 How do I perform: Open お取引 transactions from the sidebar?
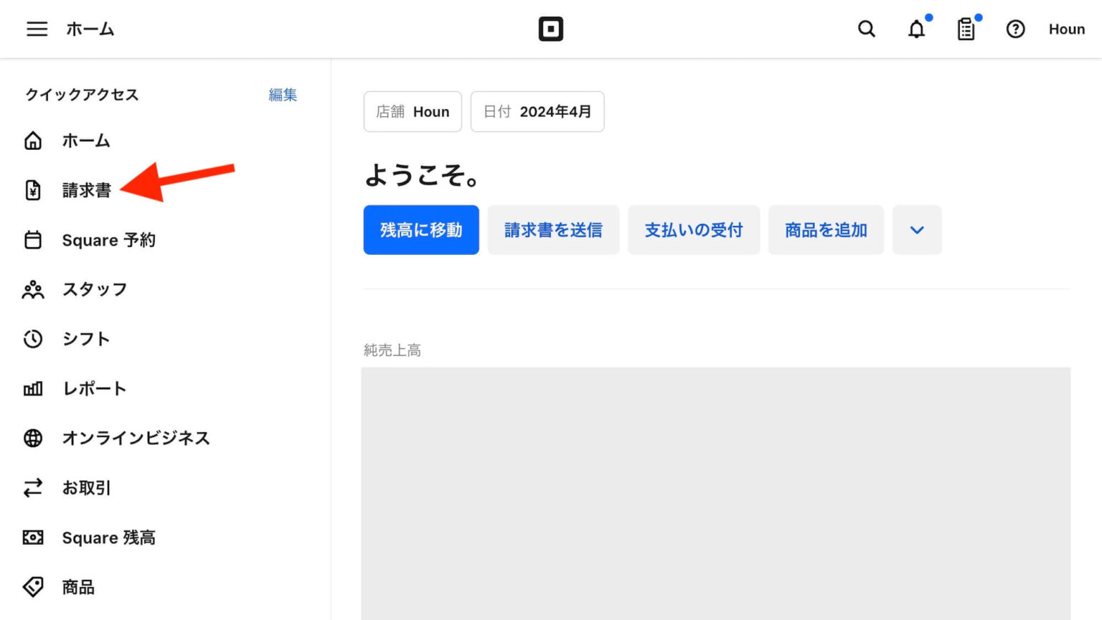click(86, 488)
